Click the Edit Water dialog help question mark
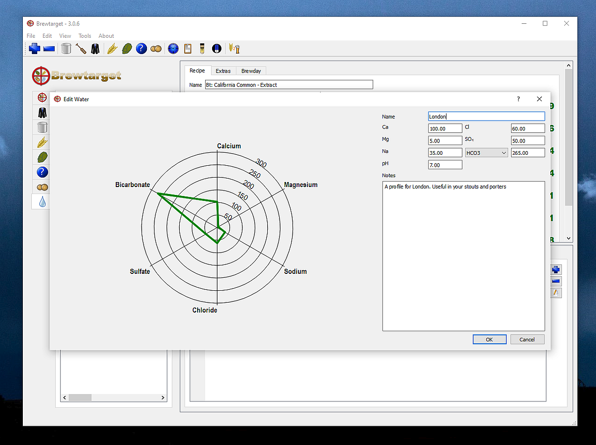This screenshot has height=445, width=596. [519, 99]
